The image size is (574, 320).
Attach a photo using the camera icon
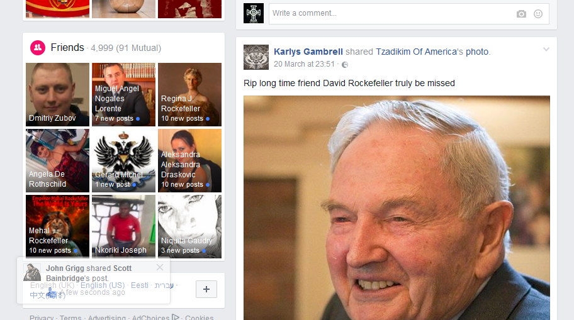point(521,14)
